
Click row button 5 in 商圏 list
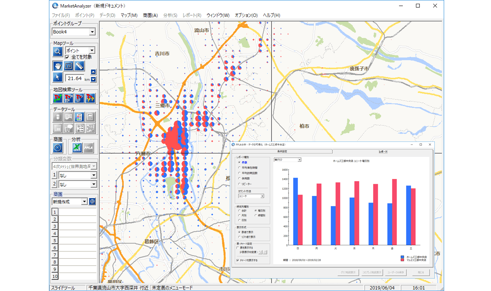pos(55,241)
